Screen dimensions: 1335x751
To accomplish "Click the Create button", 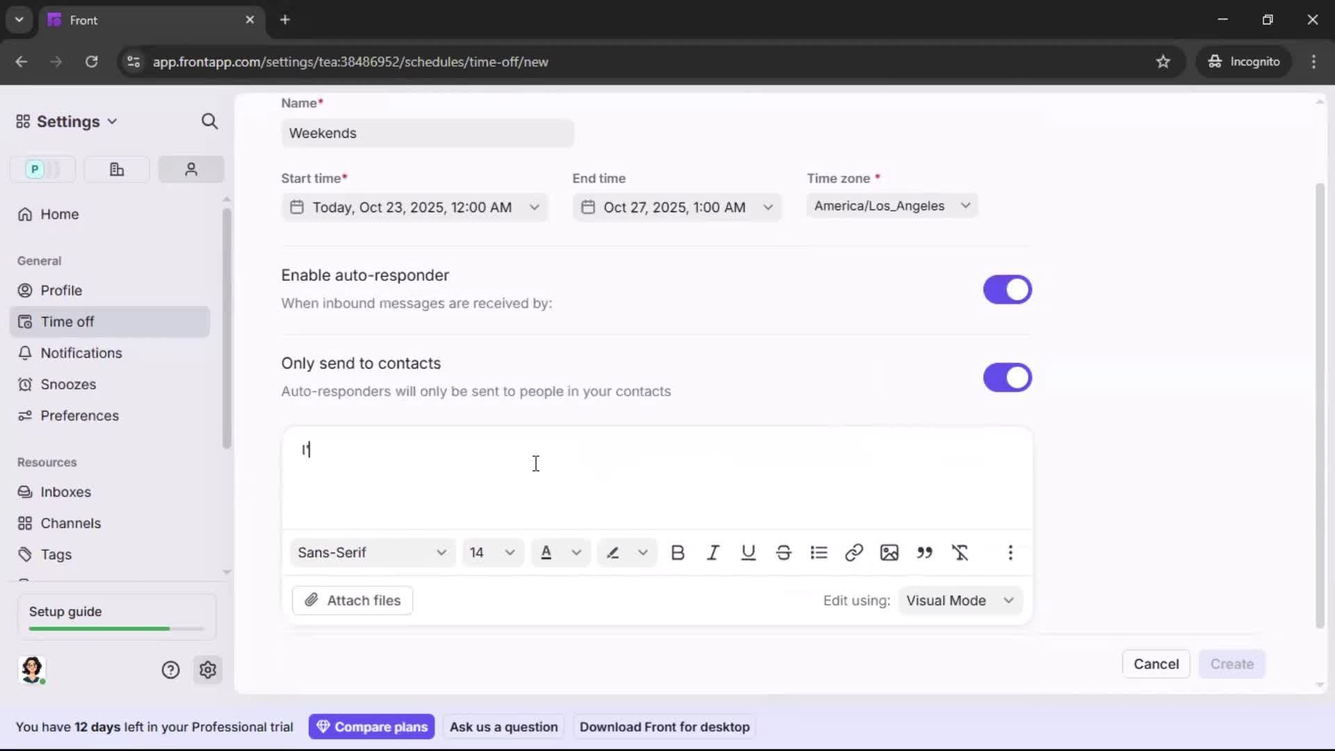I will point(1231,664).
